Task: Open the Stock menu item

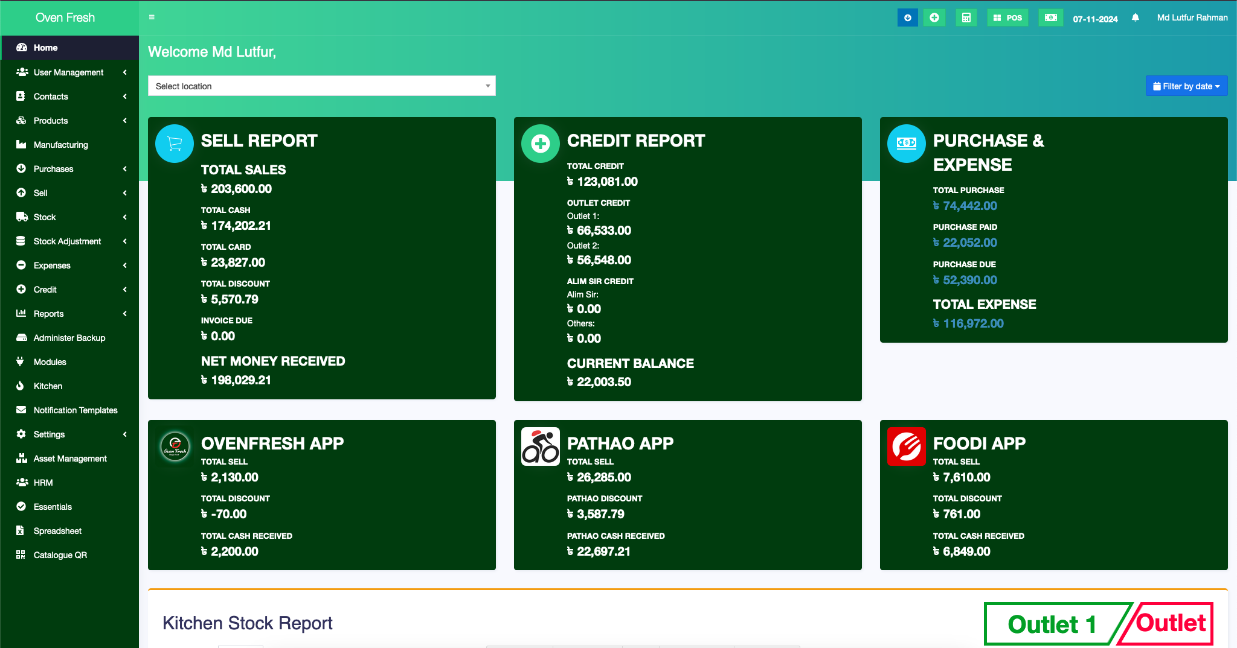Action: pyautogui.click(x=69, y=217)
